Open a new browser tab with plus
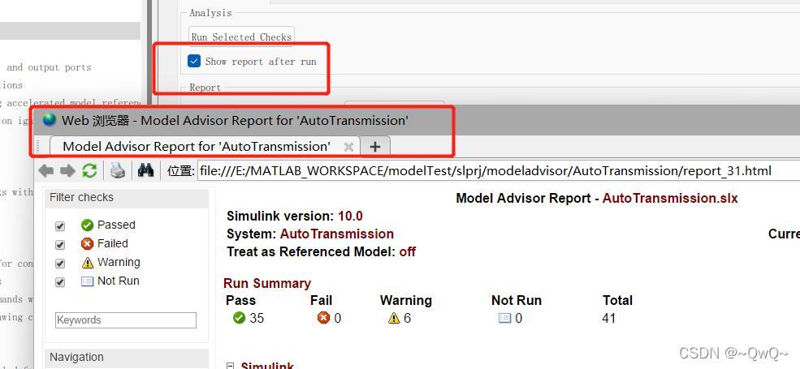 tap(375, 147)
